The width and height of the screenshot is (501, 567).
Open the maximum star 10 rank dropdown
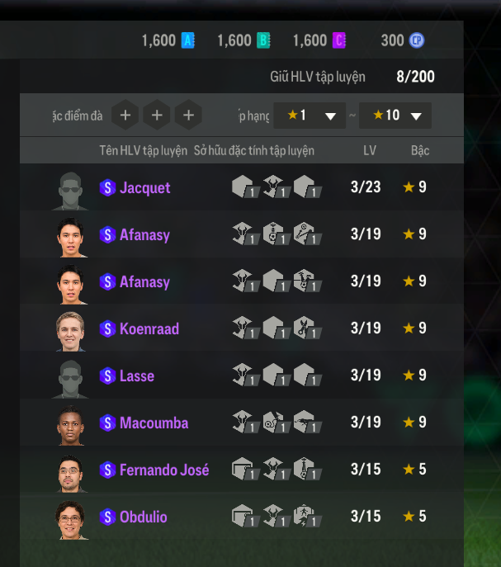pyautogui.click(x=395, y=116)
